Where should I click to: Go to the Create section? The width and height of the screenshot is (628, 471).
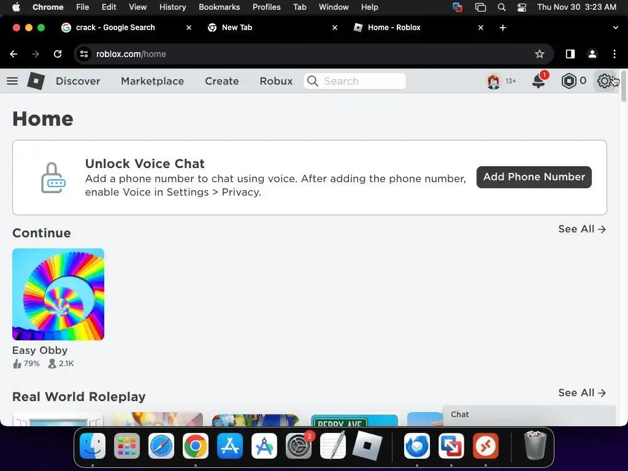point(222,81)
